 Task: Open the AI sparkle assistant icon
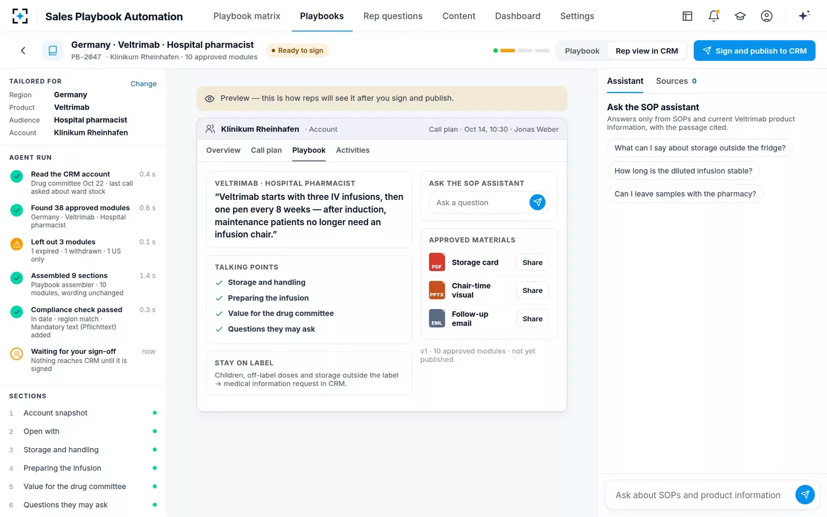coord(804,16)
